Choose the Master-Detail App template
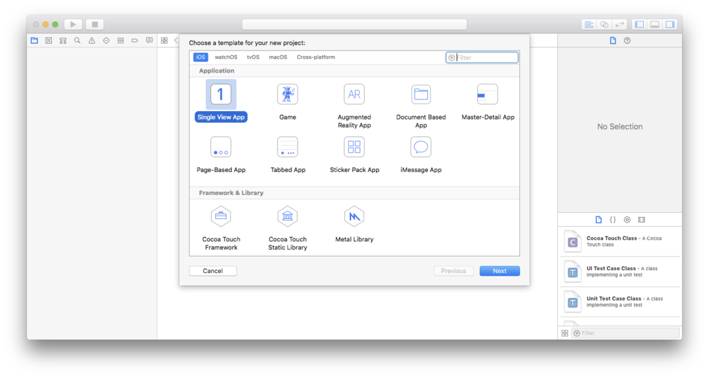This screenshot has width=709, height=378. click(x=488, y=102)
